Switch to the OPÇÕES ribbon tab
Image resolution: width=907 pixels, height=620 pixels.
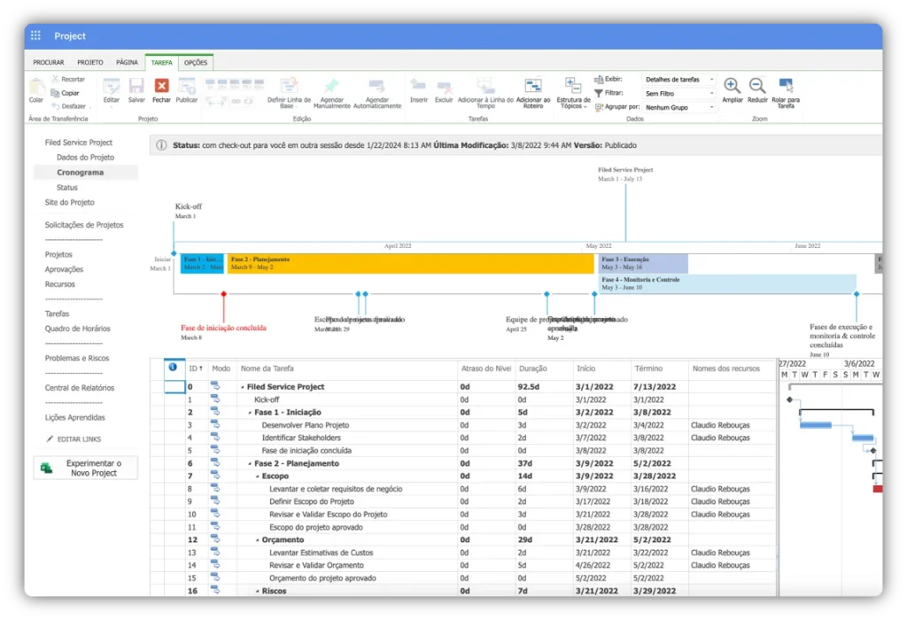pos(195,63)
